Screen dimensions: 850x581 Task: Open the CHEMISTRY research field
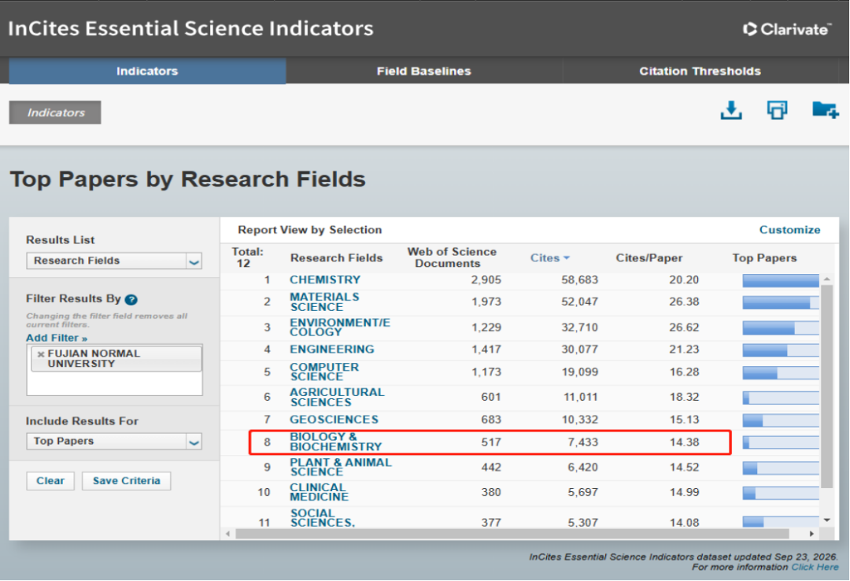point(325,280)
